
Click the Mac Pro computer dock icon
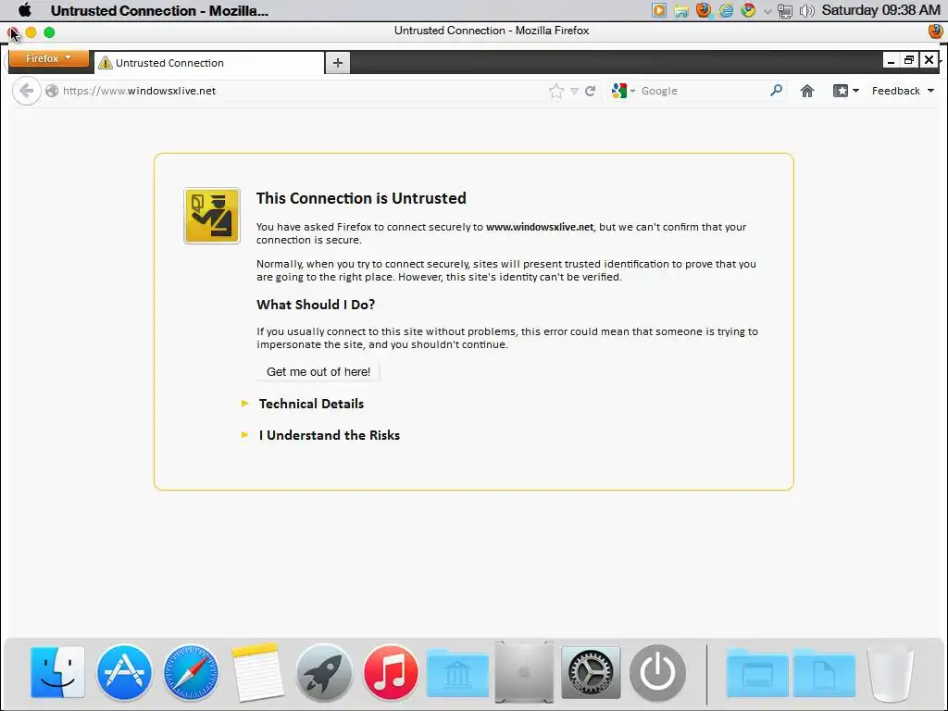pos(524,672)
